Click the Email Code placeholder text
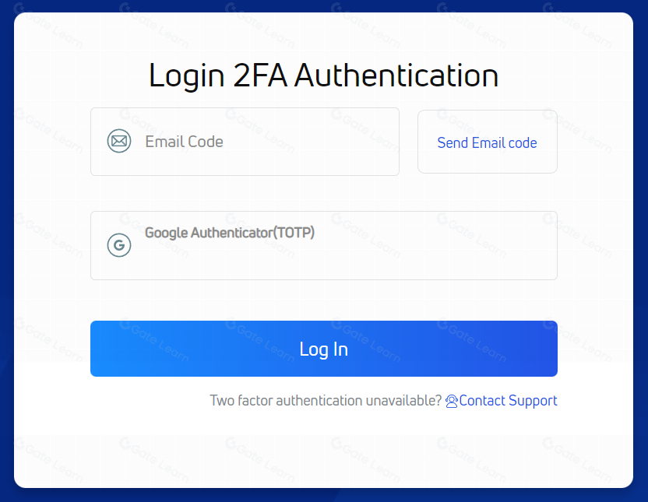648x502 pixels. coord(184,142)
